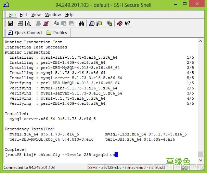
Task: Open the File menu
Action: [12, 14]
